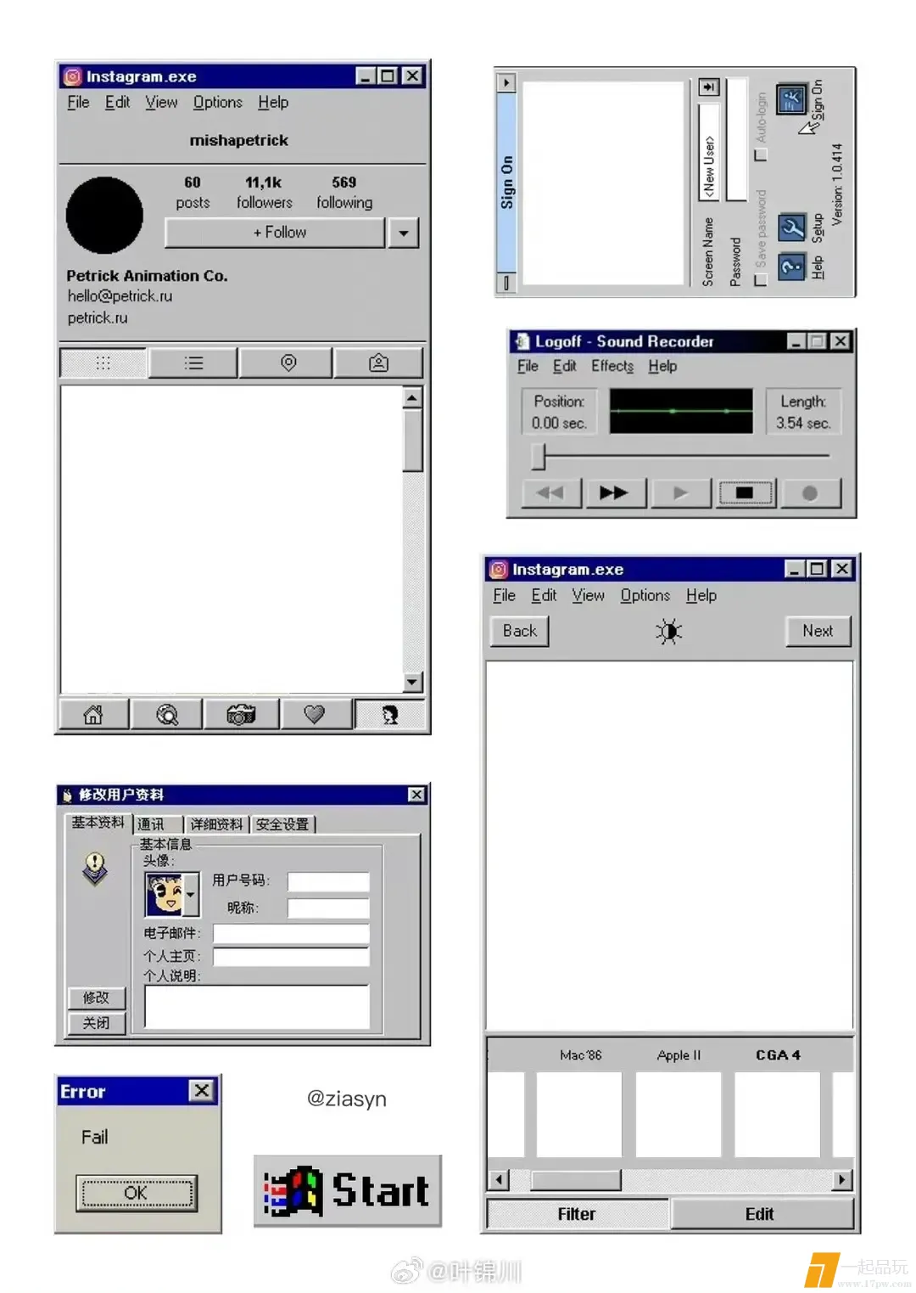Screen dimensions: 916x1293
Task: Open the Likes heart icon
Action: pos(315,715)
